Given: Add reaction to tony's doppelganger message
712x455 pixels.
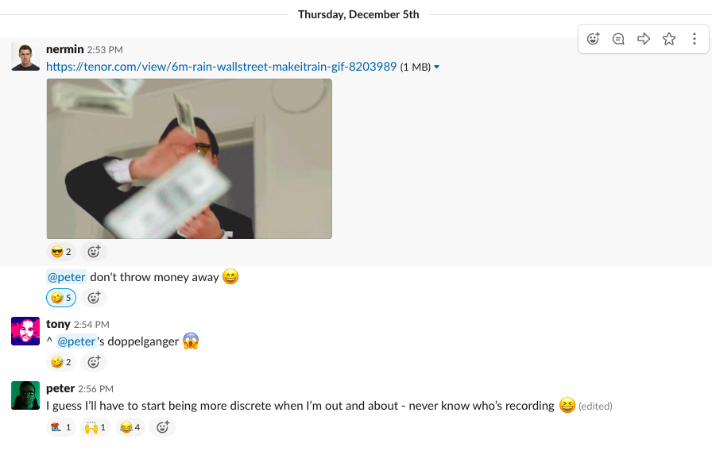Looking at the screenshot, I should point(94,362).
